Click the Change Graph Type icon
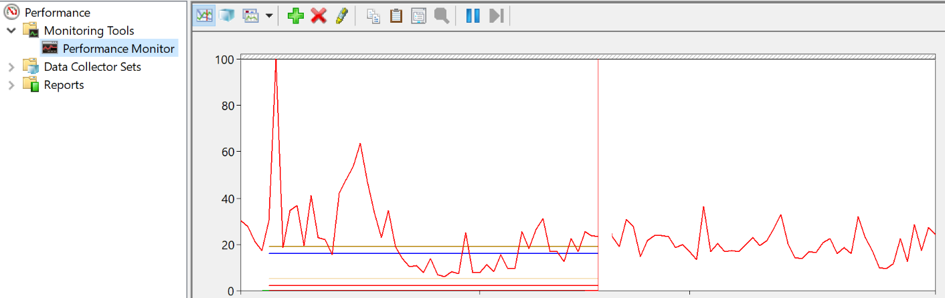Viewport: 945px width, 298px height. pos(251,16)
